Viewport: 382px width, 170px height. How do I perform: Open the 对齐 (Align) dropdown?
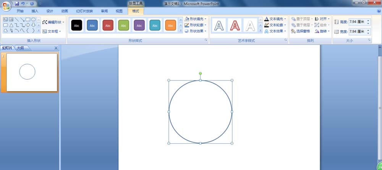(322, 19)
